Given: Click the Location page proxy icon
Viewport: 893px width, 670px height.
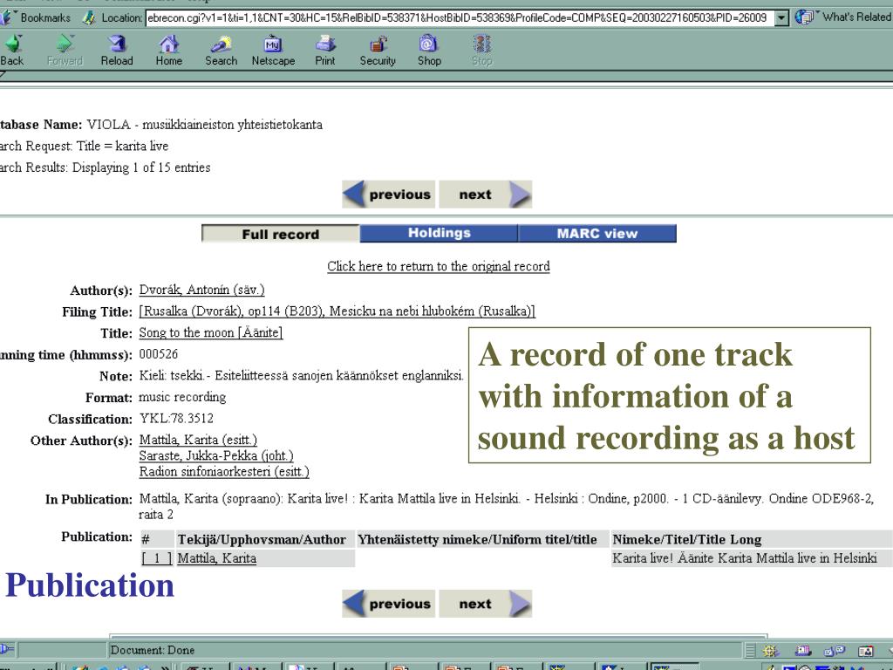Looking at the screenshot, I should (88, 18).
